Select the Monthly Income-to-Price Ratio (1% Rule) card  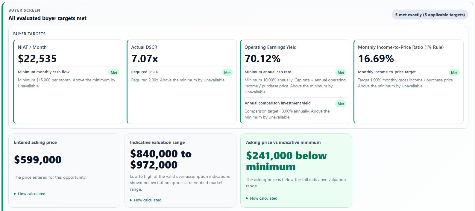coord(409,82)
